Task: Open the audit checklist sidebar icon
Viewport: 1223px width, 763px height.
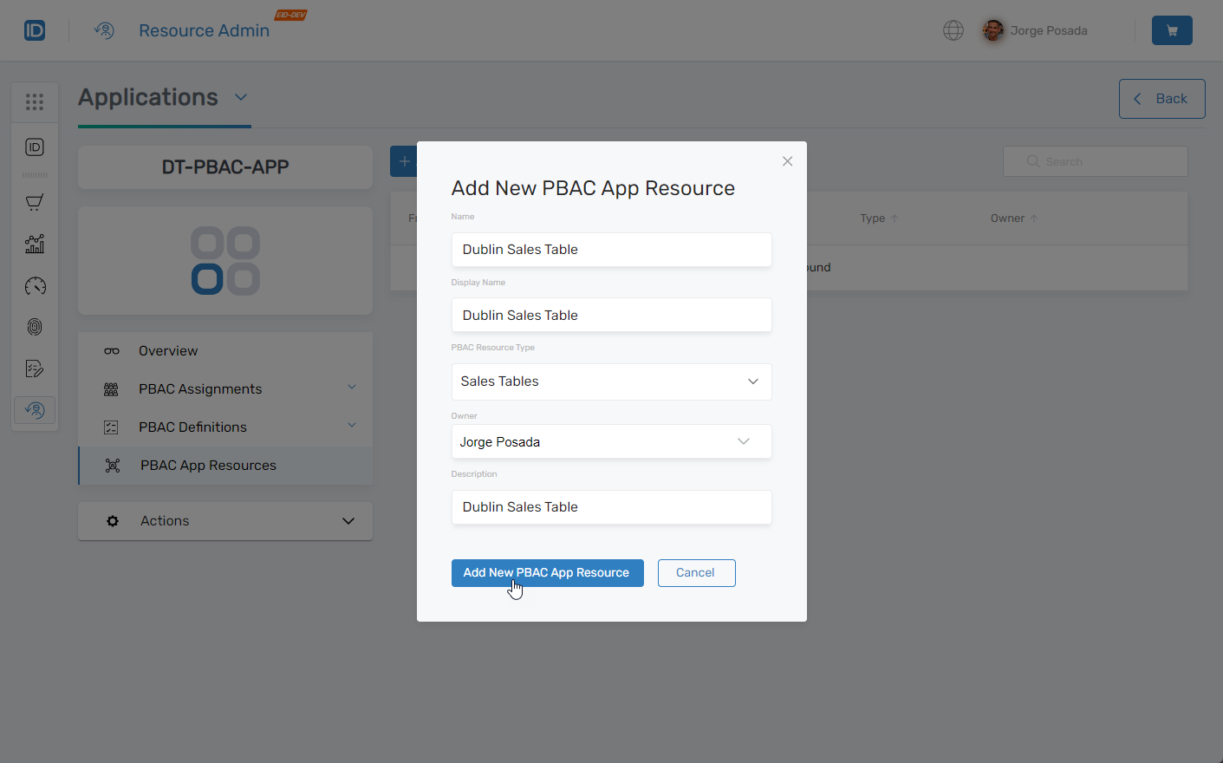Action: tap(35, 368)
